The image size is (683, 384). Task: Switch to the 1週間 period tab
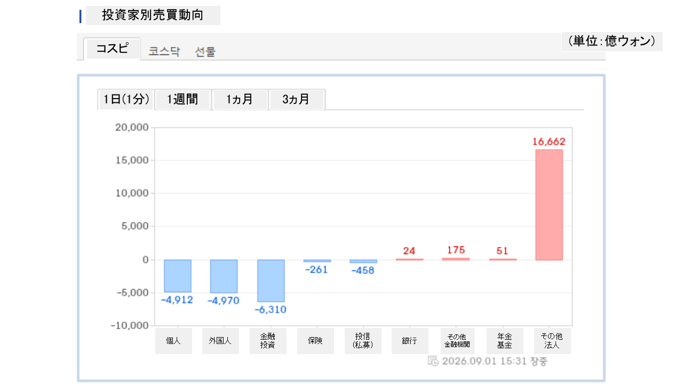(x=183, y=99)
